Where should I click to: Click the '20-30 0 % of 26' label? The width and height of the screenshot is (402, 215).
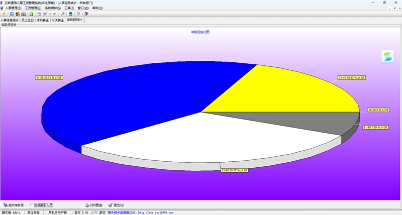pos(378,110)
